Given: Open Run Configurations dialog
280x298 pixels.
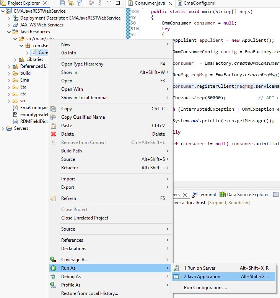Looking at the screenshot, I should pyautogui.click(x=223, y=288).
